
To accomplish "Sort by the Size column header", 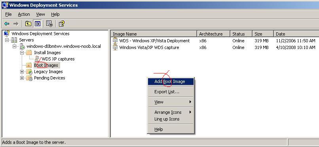I will click(x=263, y=34).
